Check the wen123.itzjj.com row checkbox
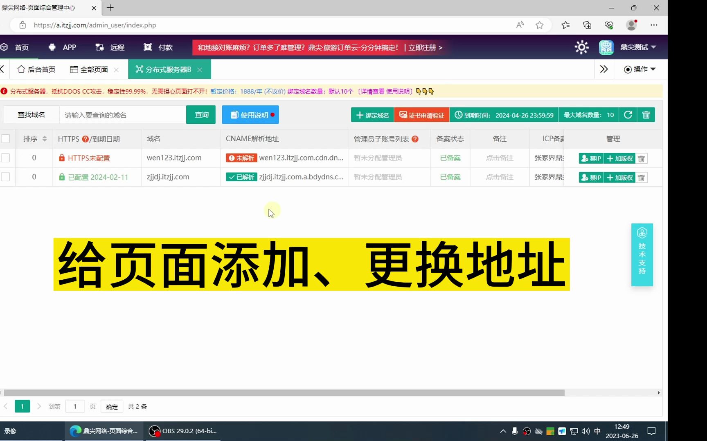707x441 pixels. coord(5,158)
